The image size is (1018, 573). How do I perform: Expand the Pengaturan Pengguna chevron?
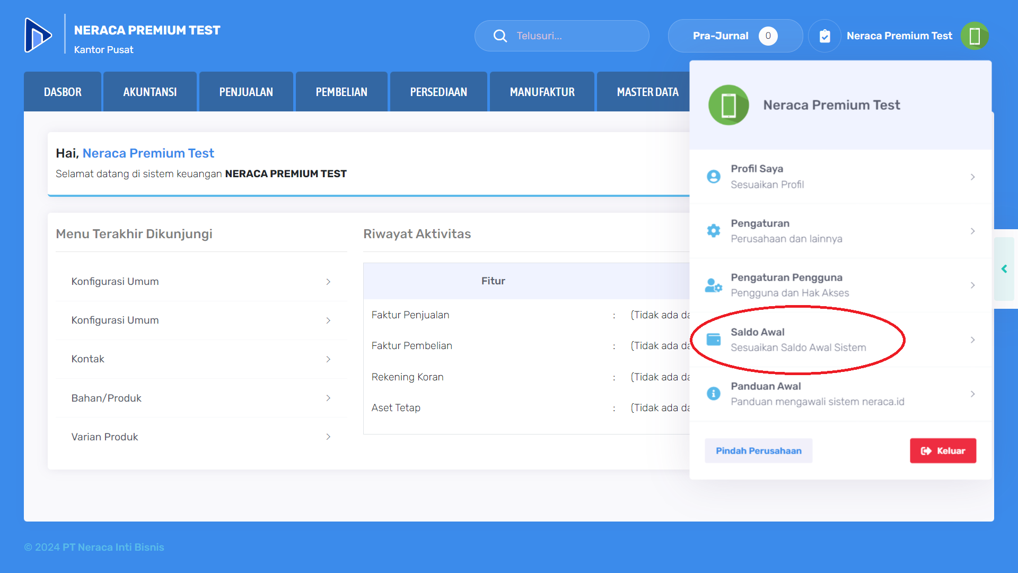point(973,285)
